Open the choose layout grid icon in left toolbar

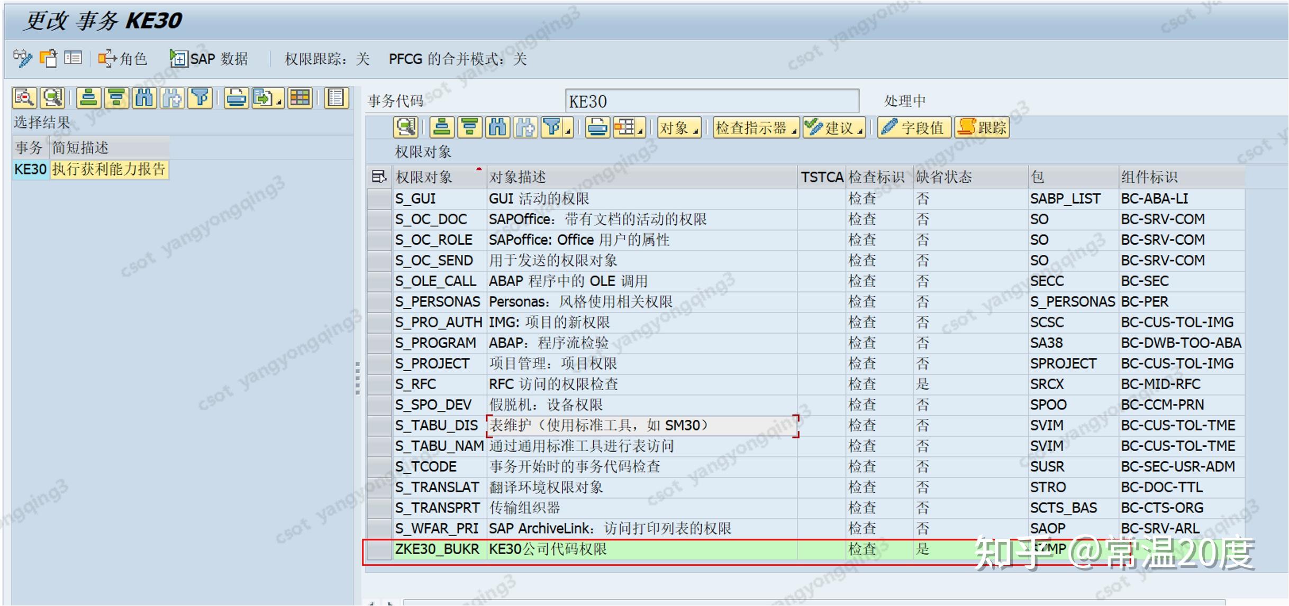click(299, 98)
